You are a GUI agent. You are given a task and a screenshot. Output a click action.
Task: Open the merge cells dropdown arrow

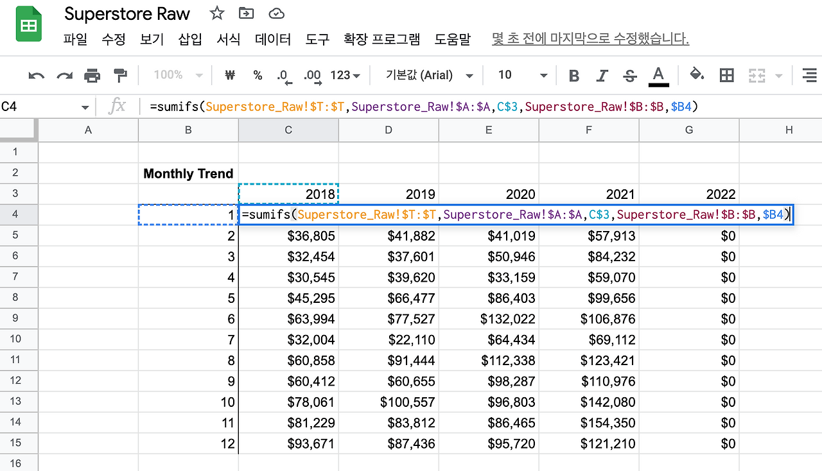778,75
